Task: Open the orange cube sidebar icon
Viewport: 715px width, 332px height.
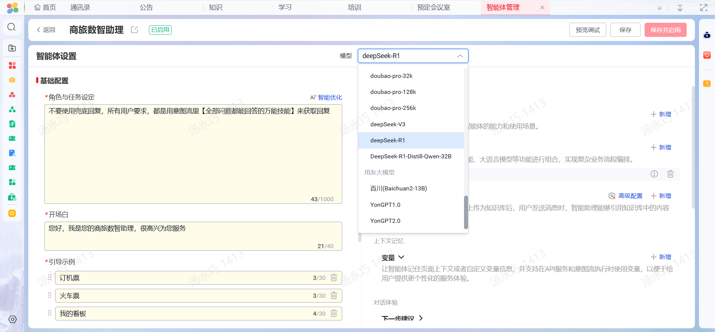Action: 12,80
